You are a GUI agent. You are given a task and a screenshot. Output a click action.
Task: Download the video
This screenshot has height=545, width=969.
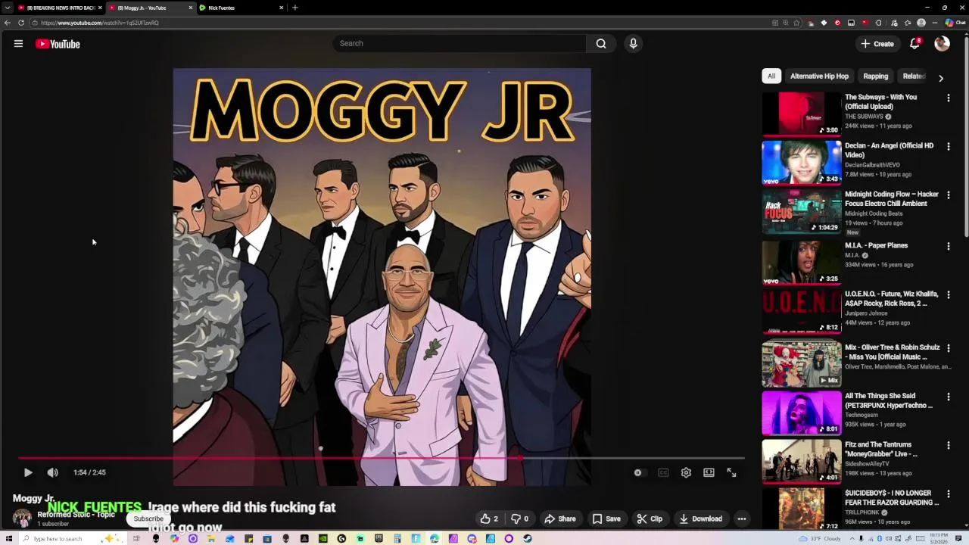coord(700,519)
